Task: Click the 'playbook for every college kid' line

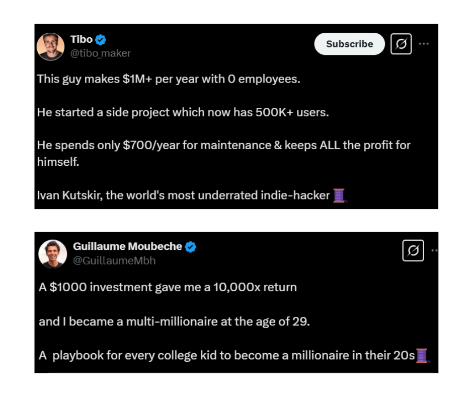Action: click(x=226, y=356)
